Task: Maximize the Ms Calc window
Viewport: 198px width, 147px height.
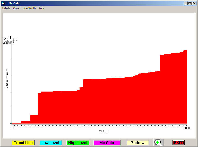Action: pos(190,3)
